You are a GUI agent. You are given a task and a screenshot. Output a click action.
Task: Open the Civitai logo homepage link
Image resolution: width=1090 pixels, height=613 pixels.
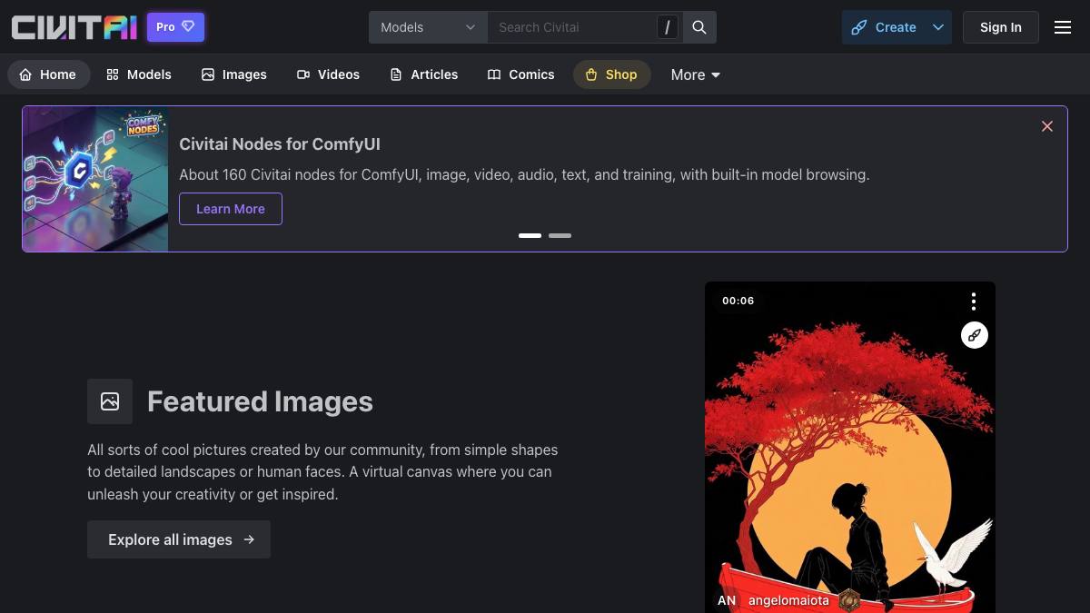pos(74,27)
